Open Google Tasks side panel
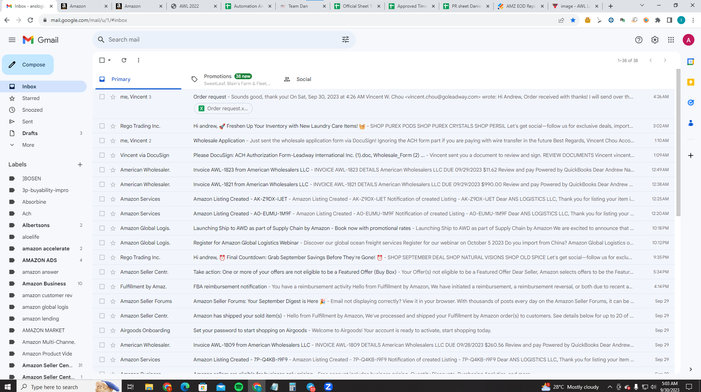This screenshot has height=392, width=701. tap(691, 103)
